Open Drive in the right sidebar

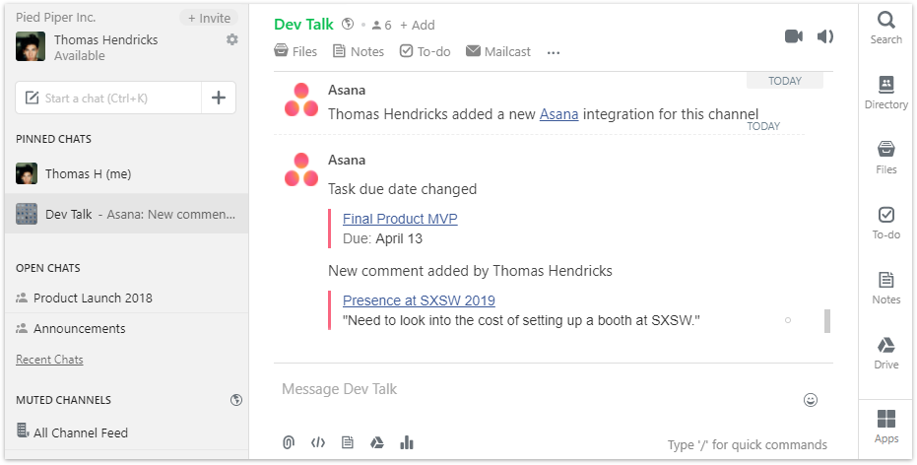tap(886, 353)
